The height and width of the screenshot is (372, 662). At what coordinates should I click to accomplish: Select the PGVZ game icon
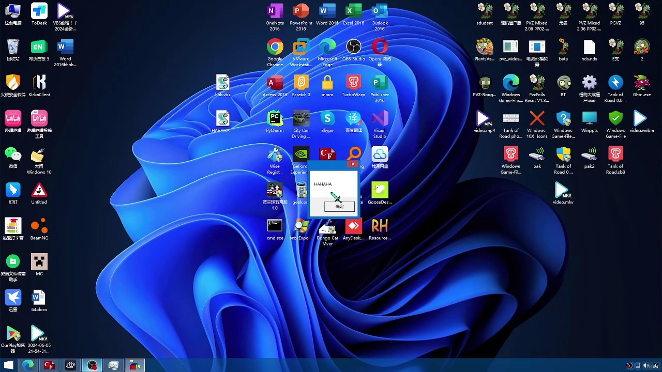(615, 14)
